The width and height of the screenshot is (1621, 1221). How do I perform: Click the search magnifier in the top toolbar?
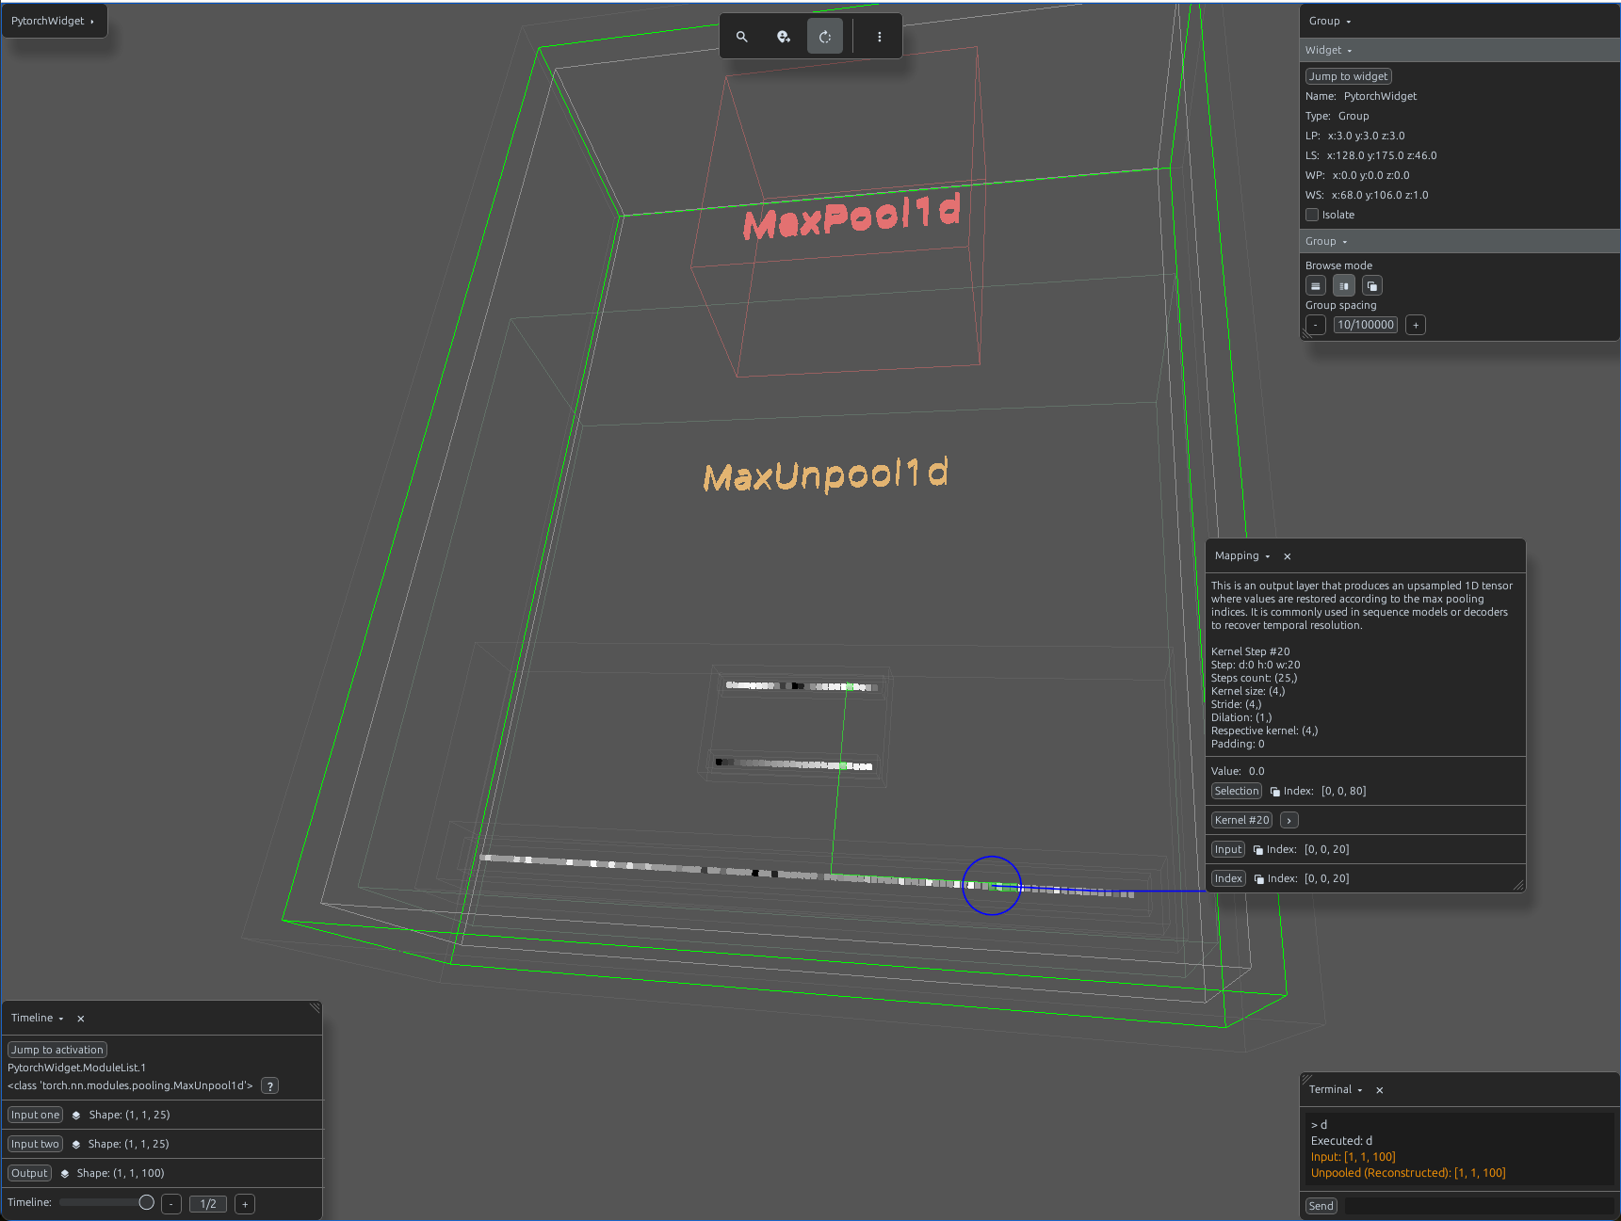click(742, 37)
